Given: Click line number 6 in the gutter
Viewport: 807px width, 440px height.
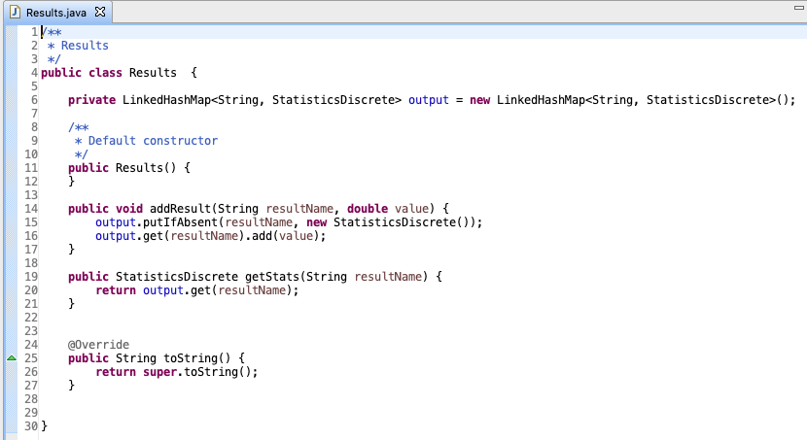Looking at the screenshot, I should coord(34,100).
